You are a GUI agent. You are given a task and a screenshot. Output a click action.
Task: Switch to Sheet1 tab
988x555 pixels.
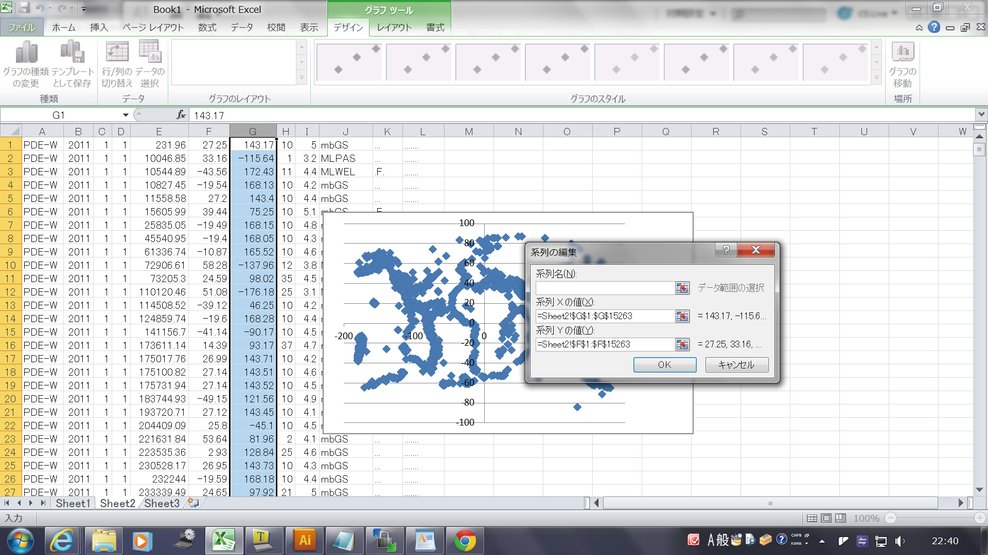pyautogui.click(x=73, y=504)
